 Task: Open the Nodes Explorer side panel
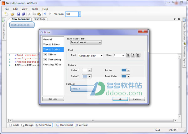(x=4, y=29)
